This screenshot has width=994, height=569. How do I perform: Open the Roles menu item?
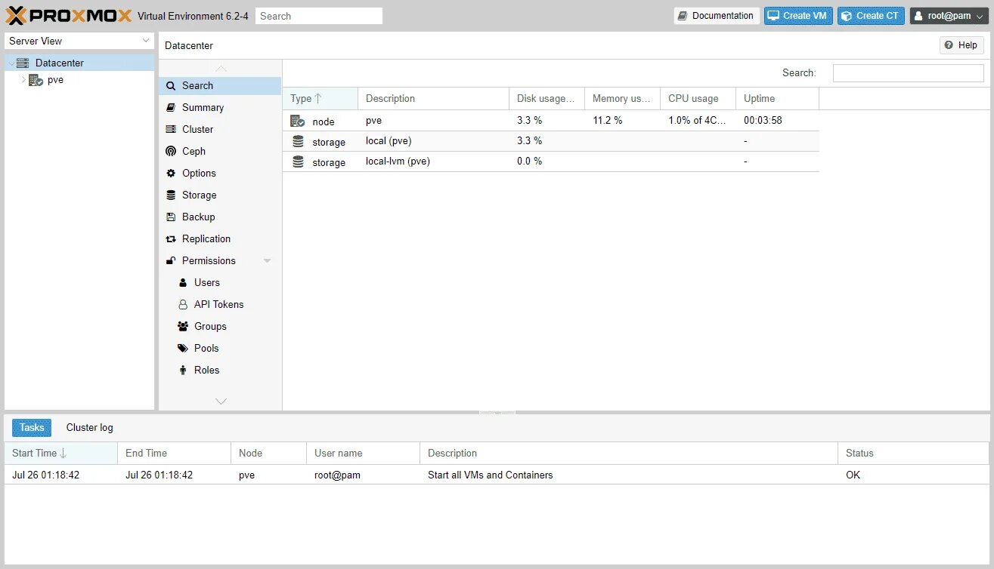[x=220, y=371]
